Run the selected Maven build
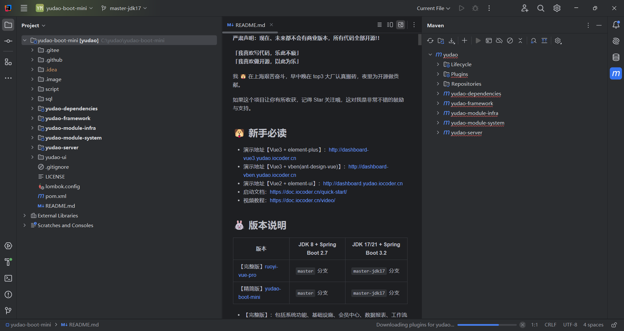The image size is (624, 331). [478, 41]
